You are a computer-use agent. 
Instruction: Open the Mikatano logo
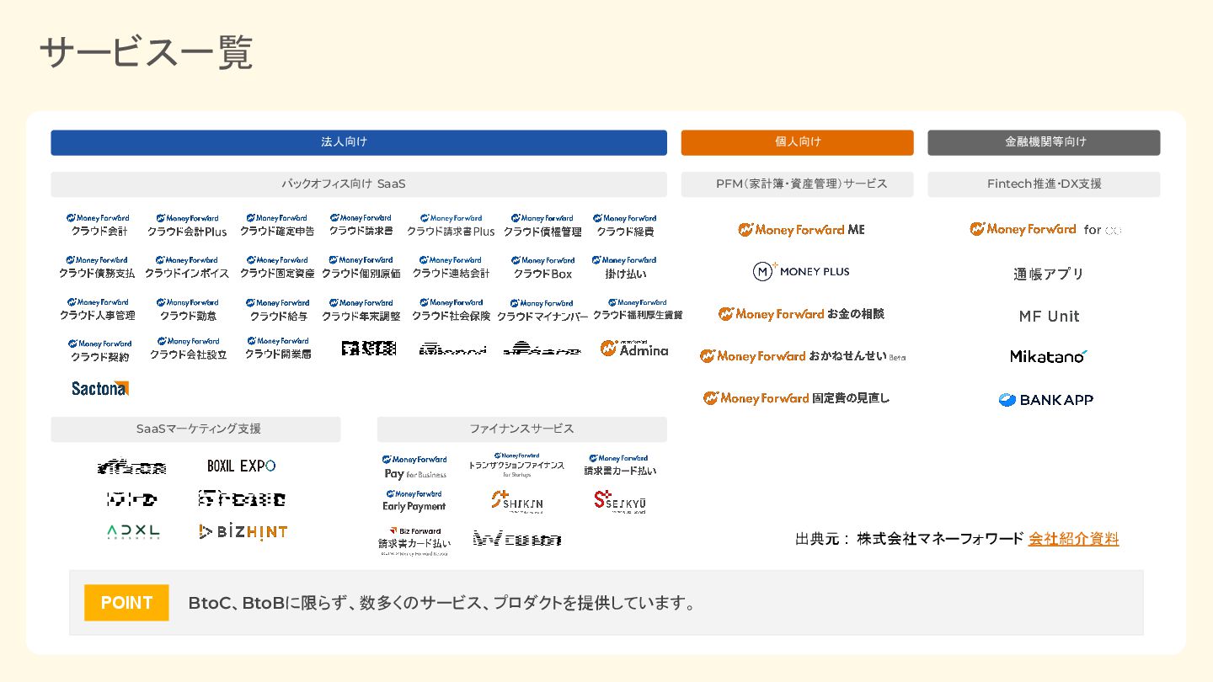coord(1049,356)
